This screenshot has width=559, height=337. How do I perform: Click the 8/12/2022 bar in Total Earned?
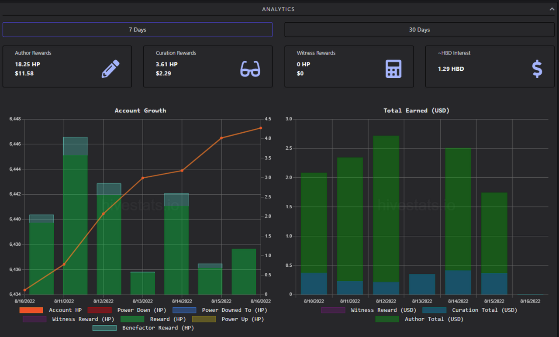pos(386,215)
